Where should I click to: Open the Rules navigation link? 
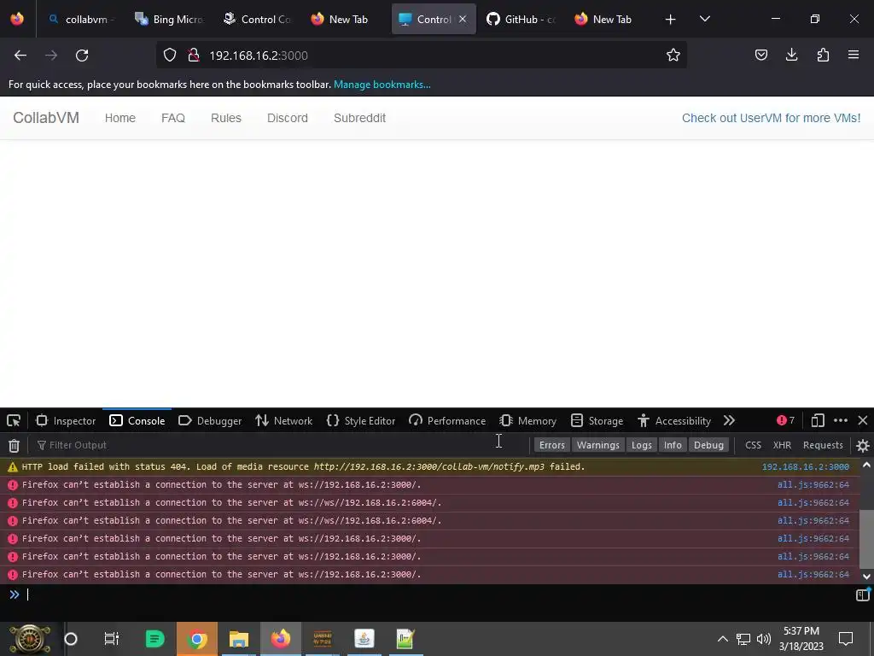[225, 118]
